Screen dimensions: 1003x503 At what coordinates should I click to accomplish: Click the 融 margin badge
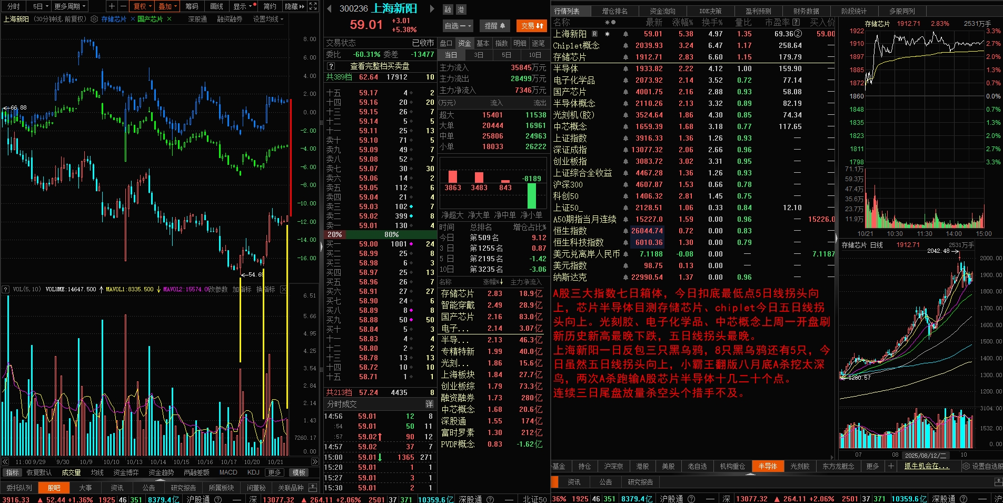448,9
